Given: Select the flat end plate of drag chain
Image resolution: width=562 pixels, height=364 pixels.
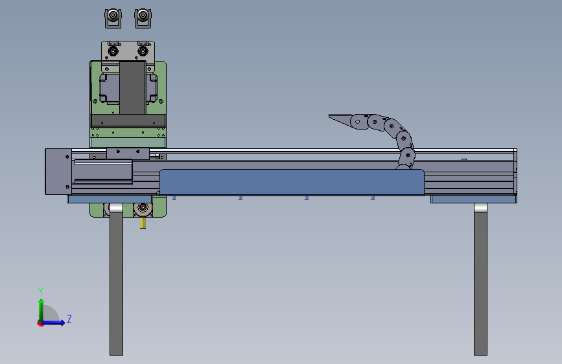Looking at the screenshot, I should click(x=340, y=119).
